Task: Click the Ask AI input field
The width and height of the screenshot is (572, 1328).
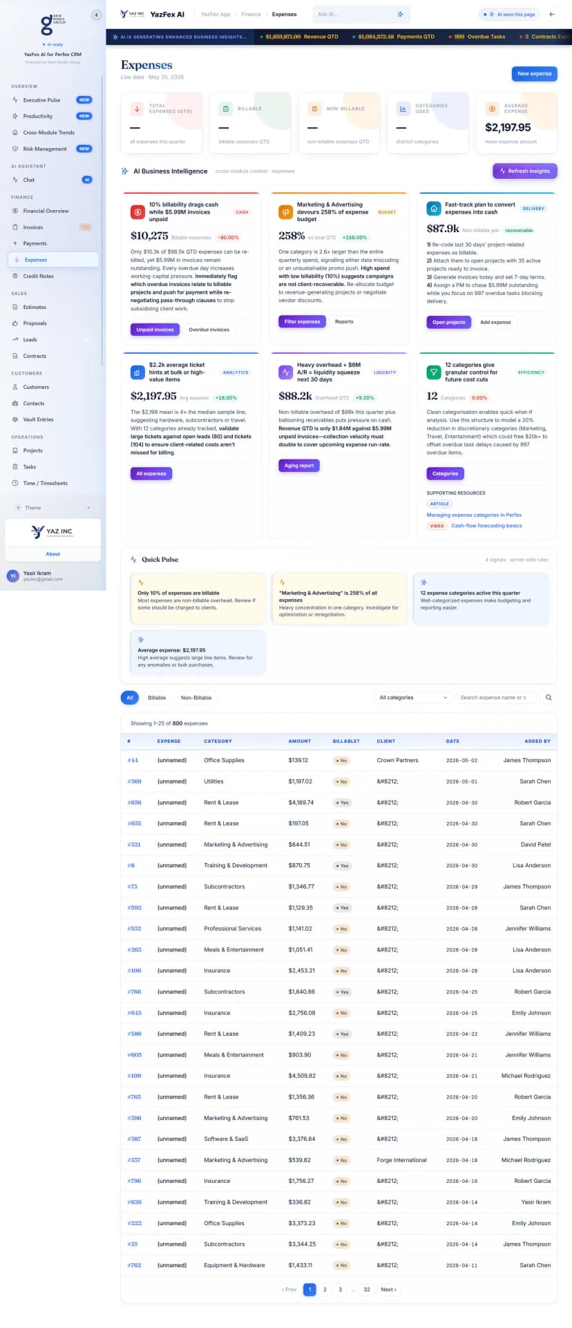Action: (x=356, y=14)
